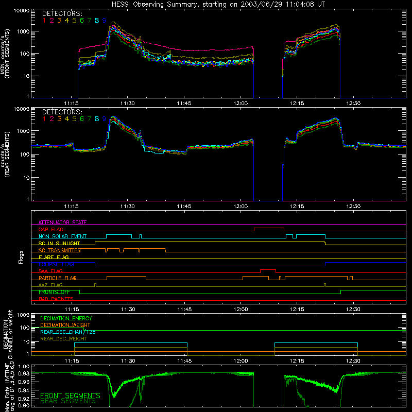Click the 12:30 tick under front segments panel
Screen dimensions: 412x412
click(x=353, y=104)
